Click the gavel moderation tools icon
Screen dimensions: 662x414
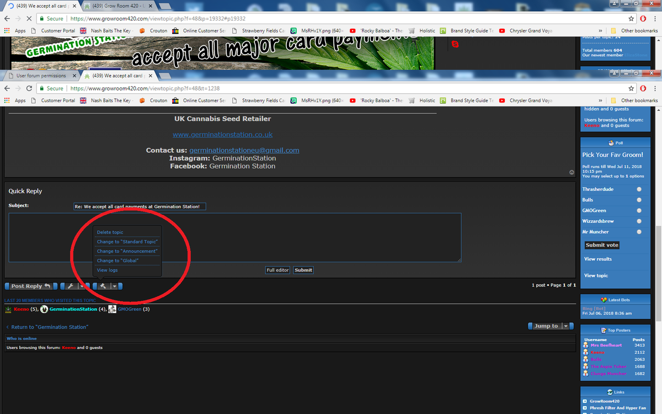[103, 286]
